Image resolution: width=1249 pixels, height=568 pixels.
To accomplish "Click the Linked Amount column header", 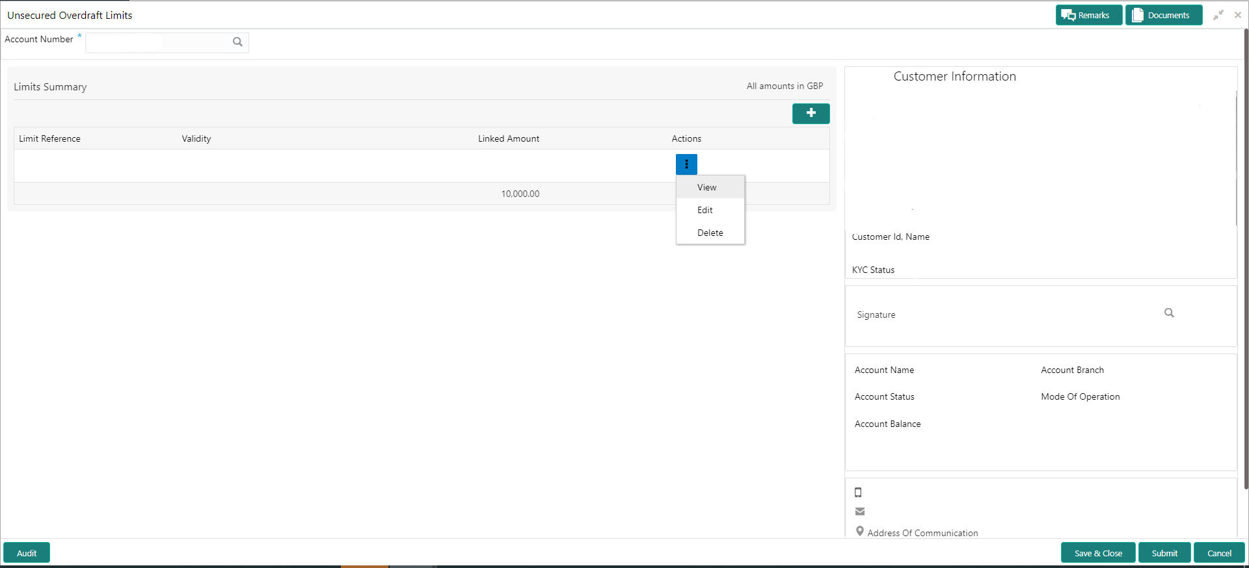I will point(509,138).
